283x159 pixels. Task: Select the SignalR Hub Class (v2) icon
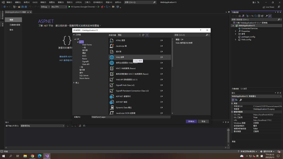112,85
